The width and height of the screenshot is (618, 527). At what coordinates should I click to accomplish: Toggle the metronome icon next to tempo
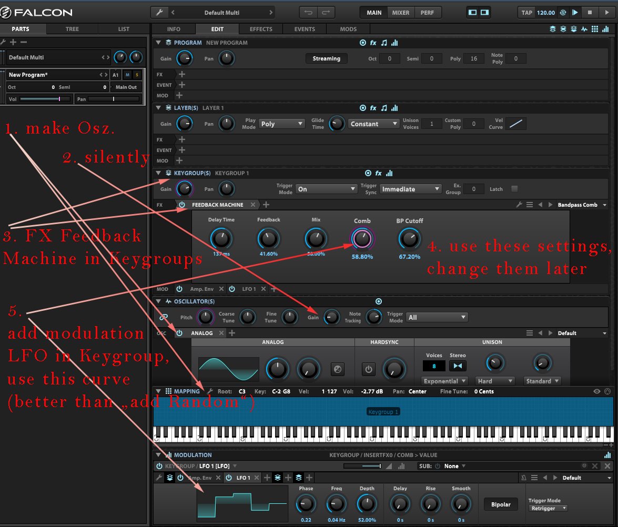563,12
